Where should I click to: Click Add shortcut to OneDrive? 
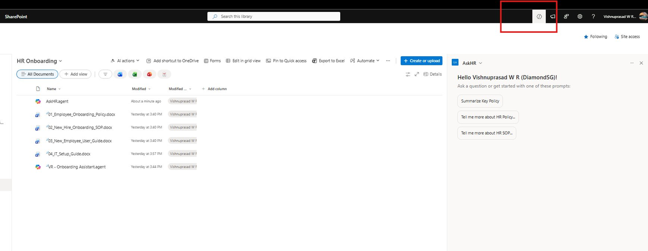click(172, 61)
